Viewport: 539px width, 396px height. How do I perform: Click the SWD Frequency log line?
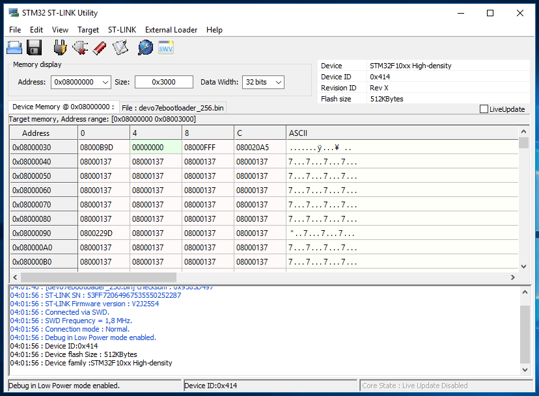coord(71,321)
